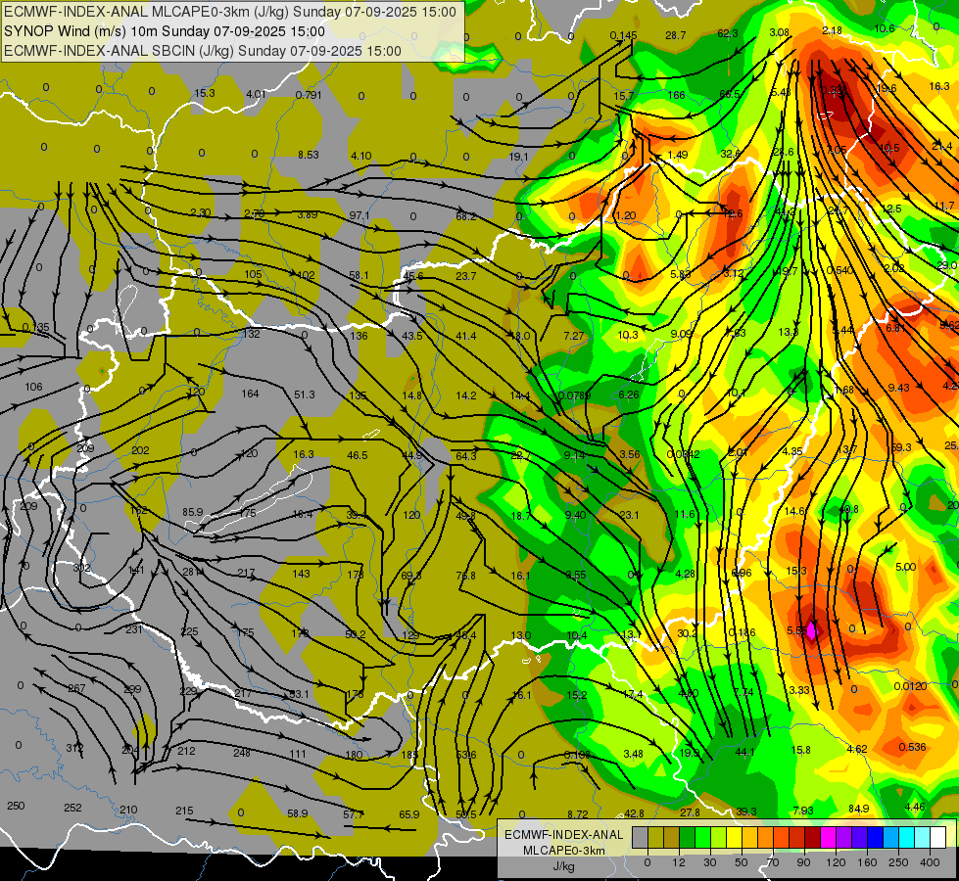Click the map value 68.2

466,215
